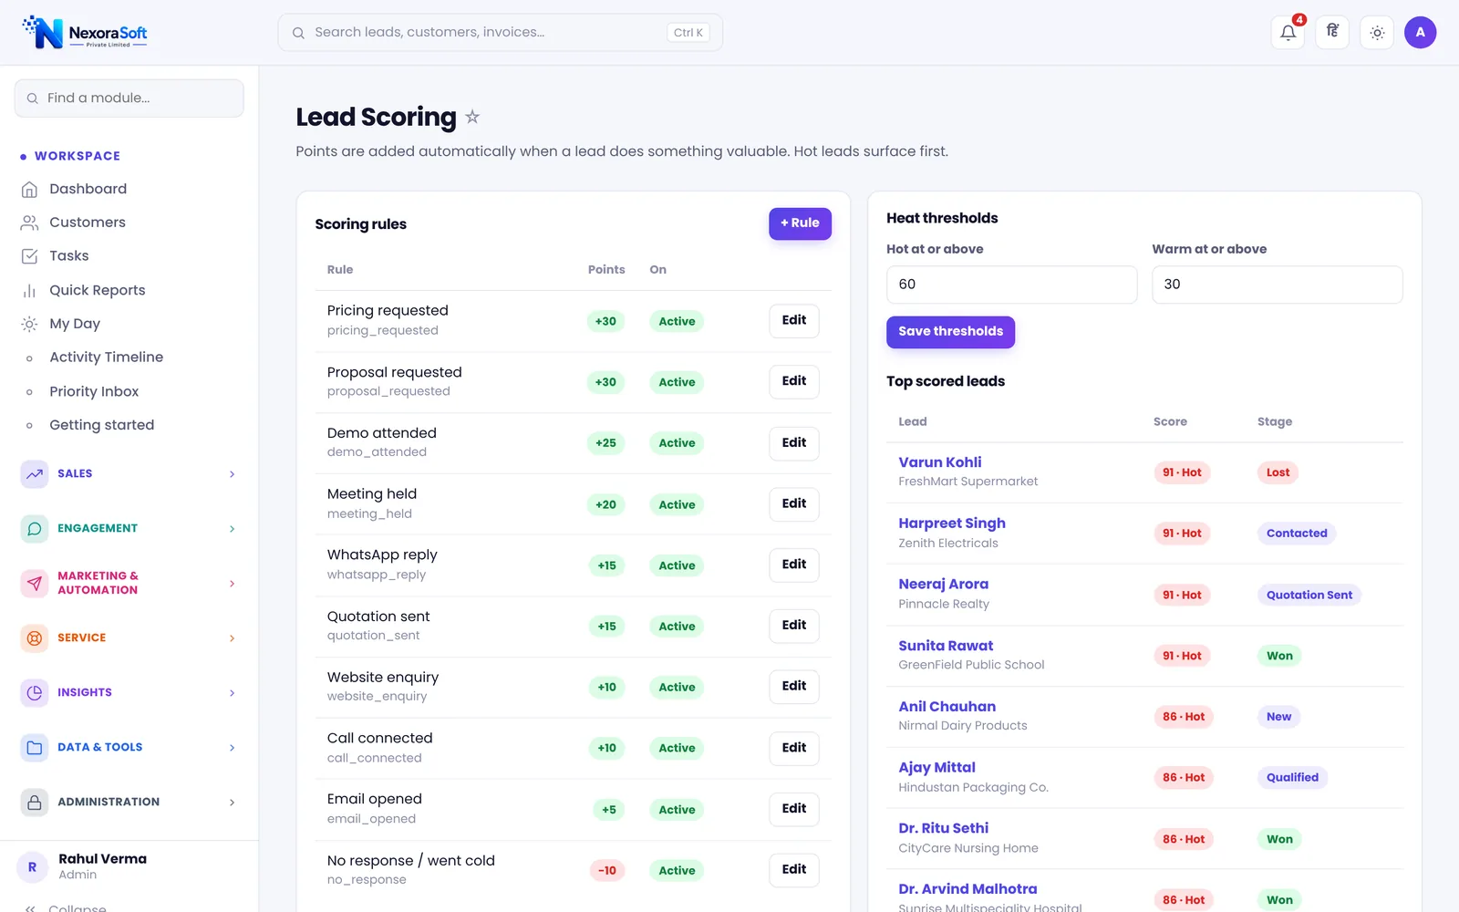1459x912 pixels.
Task: Click the NexoraSoft logo
Action: [85, 33]
